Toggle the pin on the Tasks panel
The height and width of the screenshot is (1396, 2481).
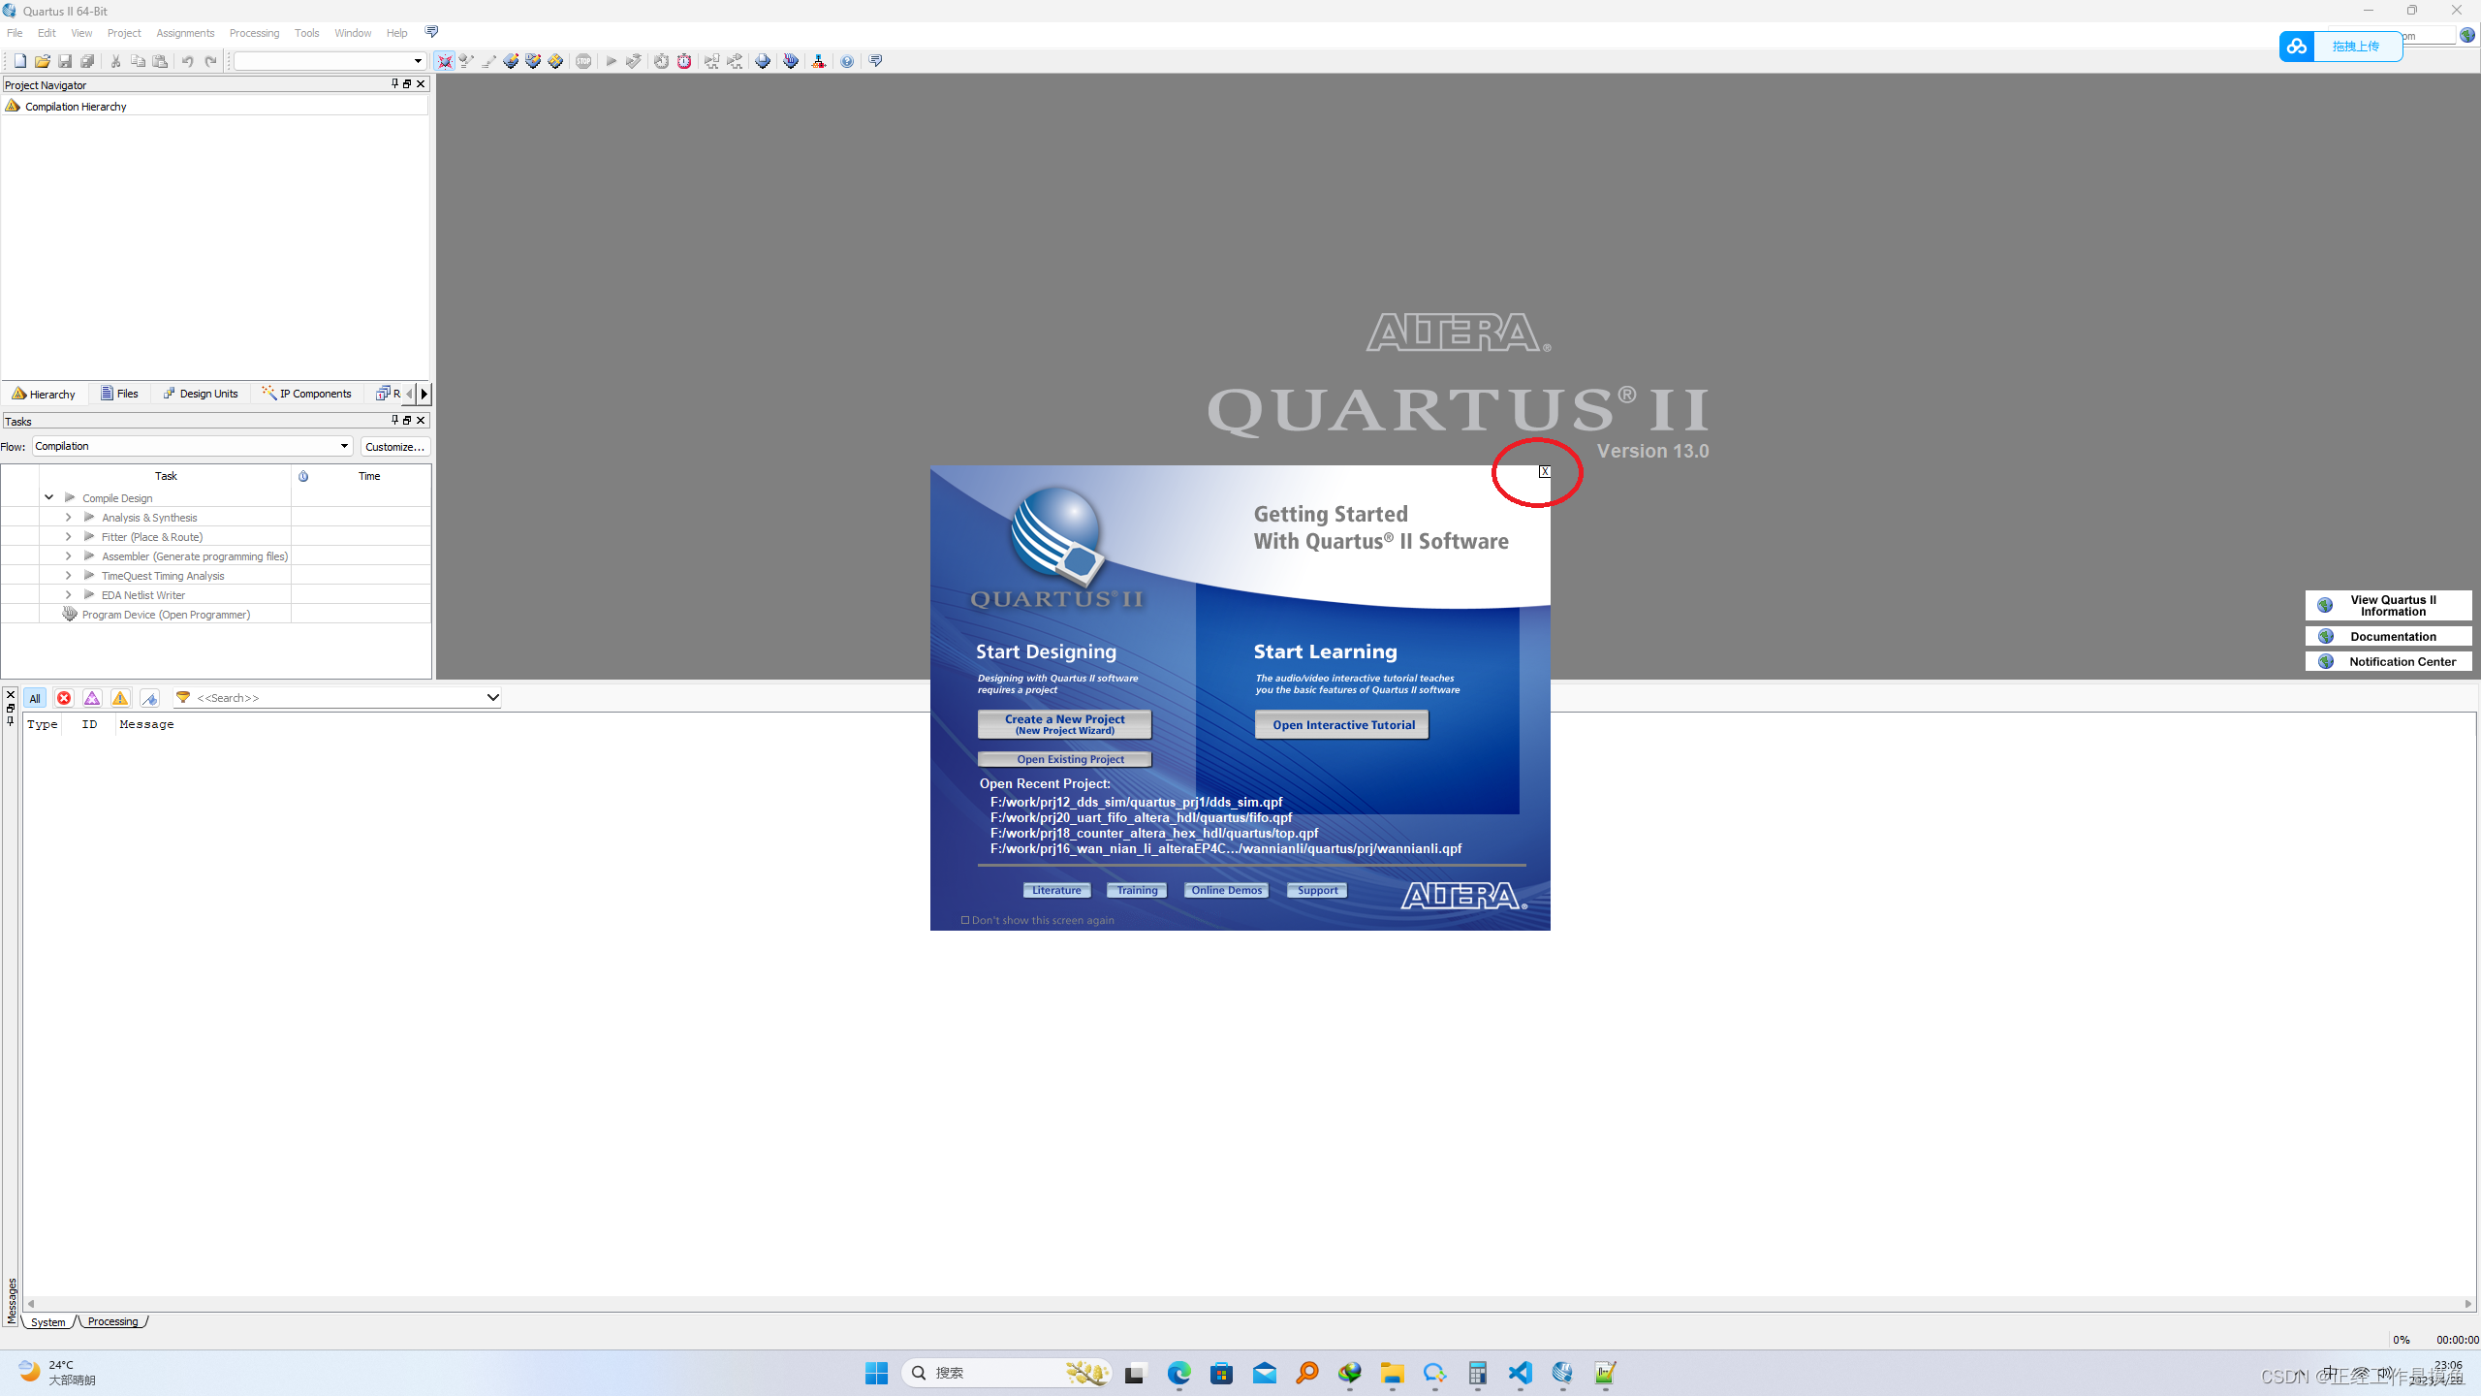coord(394,420)
